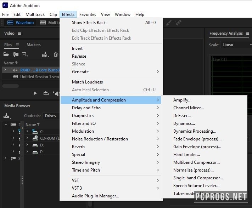Select DeEsser effect
Screen dimensions: 252x208
click(x=205, y=116)
